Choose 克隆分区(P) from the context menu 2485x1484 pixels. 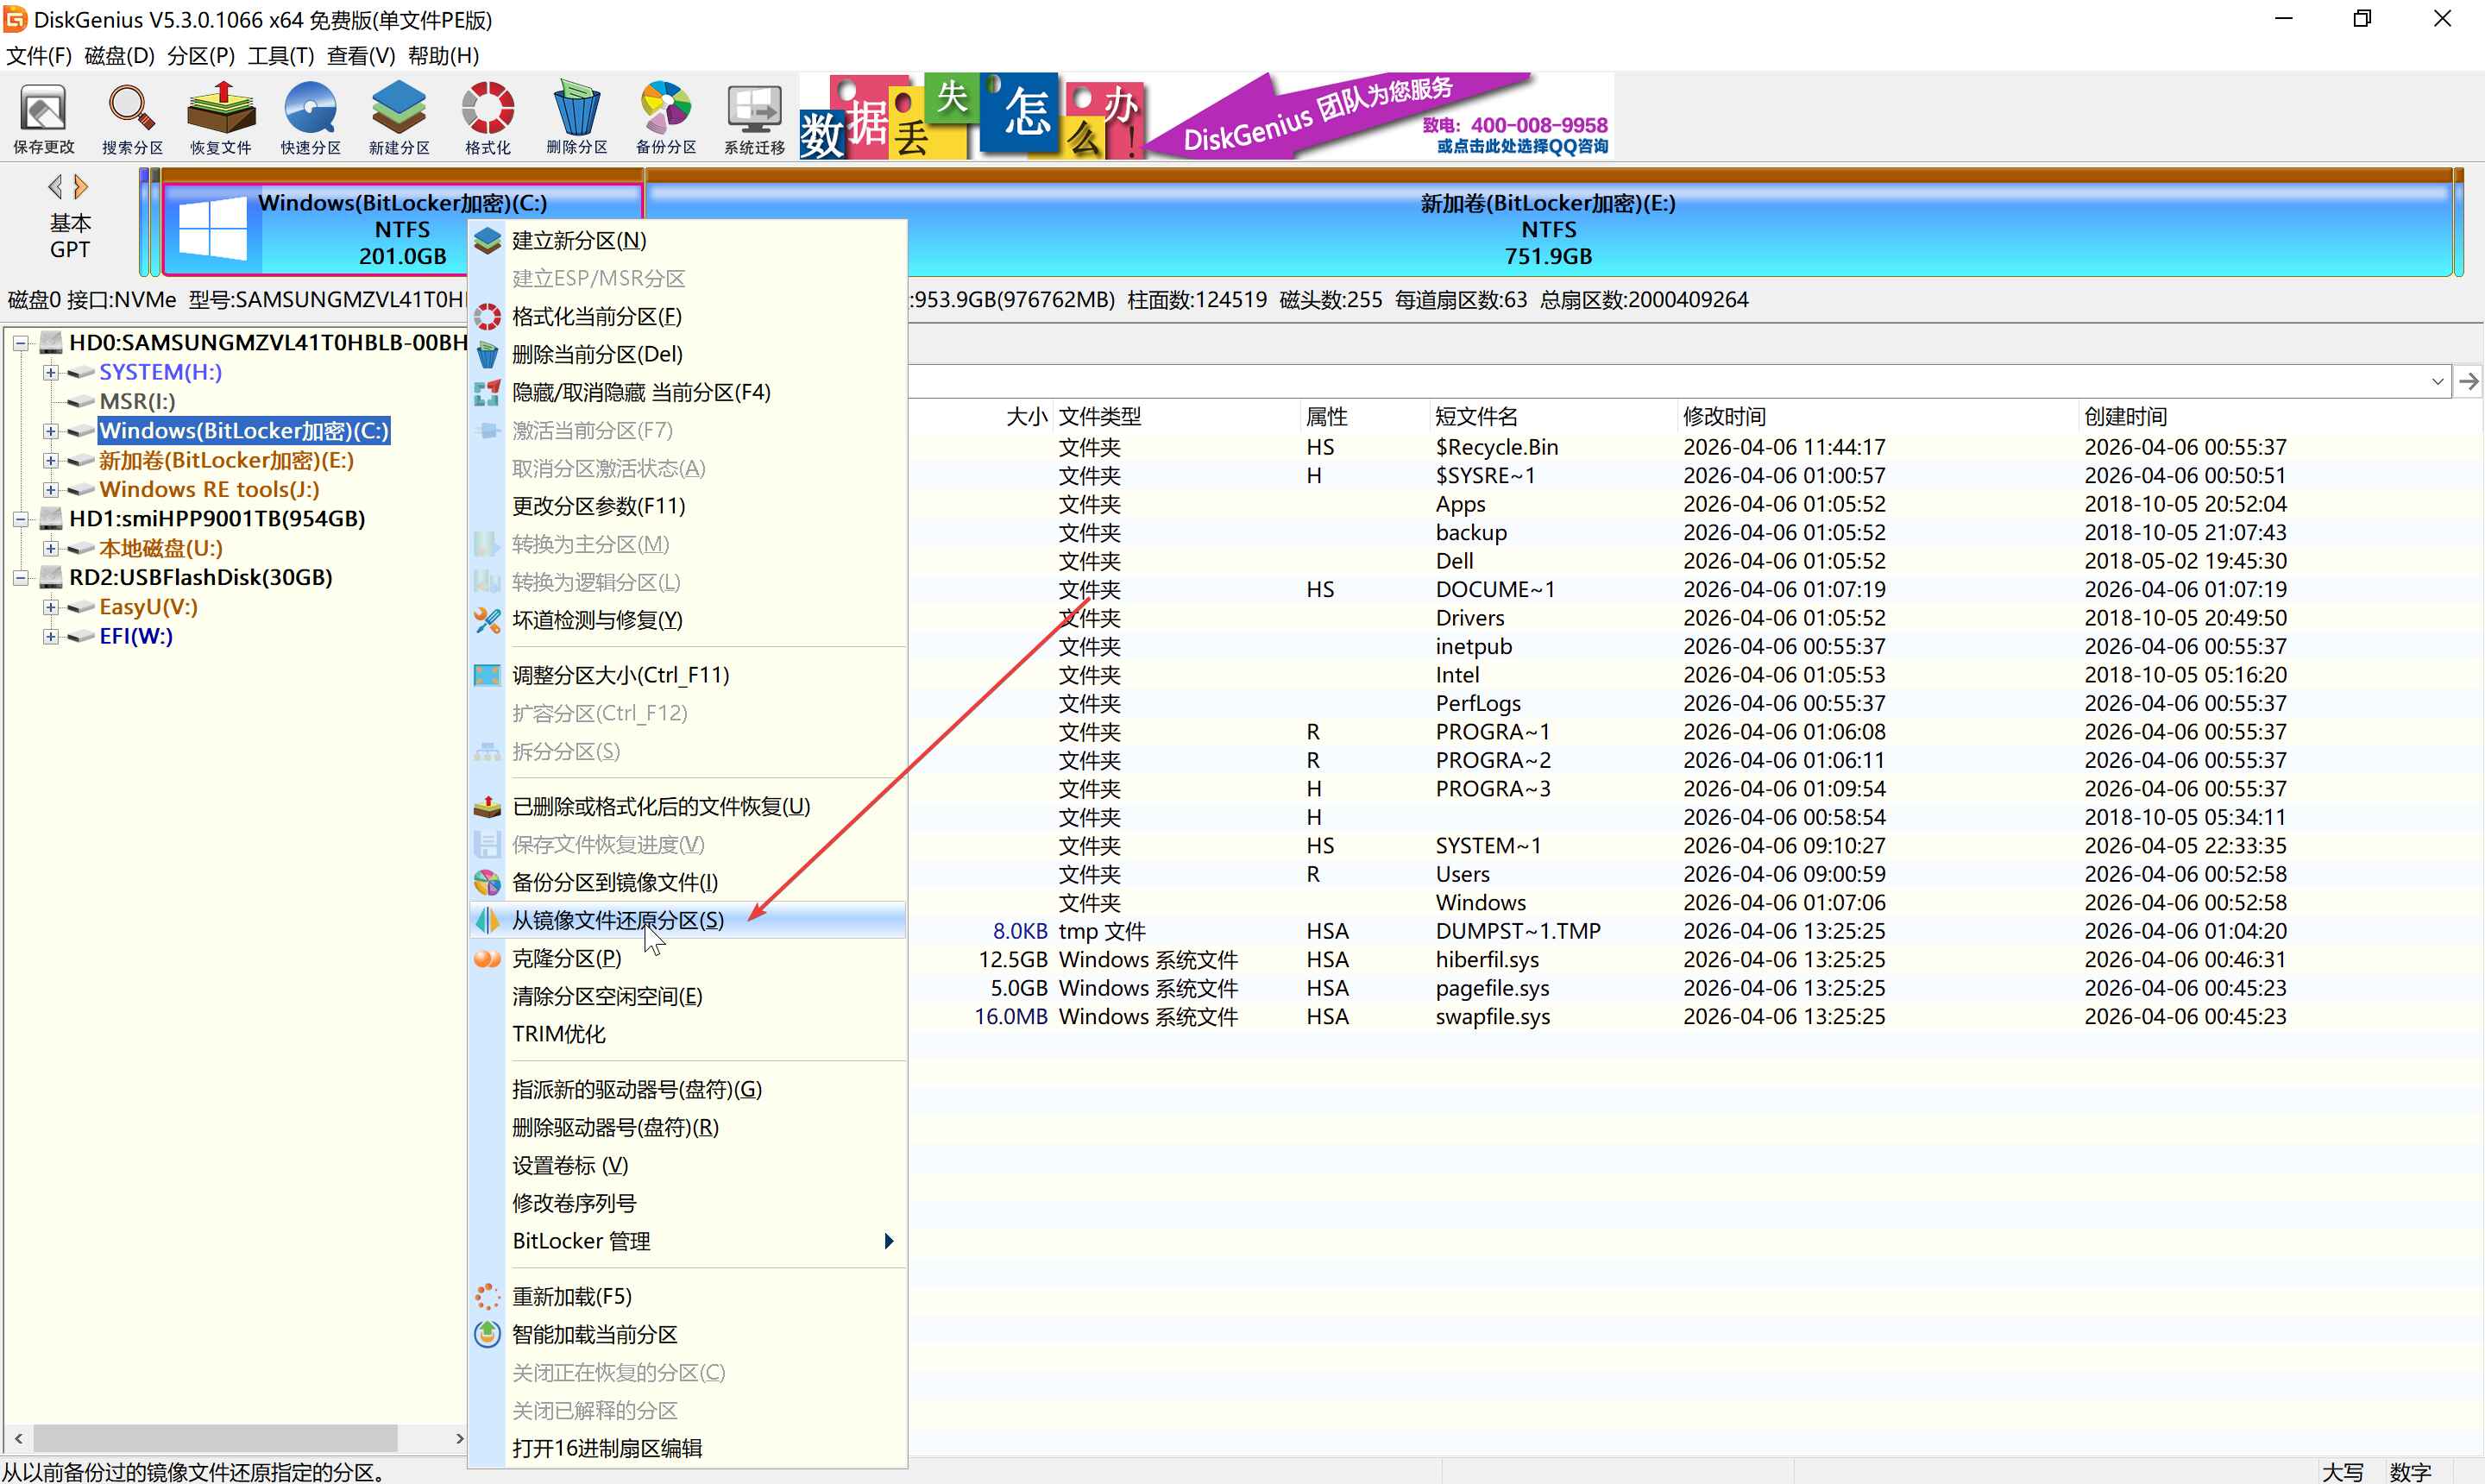pos(566,958)
